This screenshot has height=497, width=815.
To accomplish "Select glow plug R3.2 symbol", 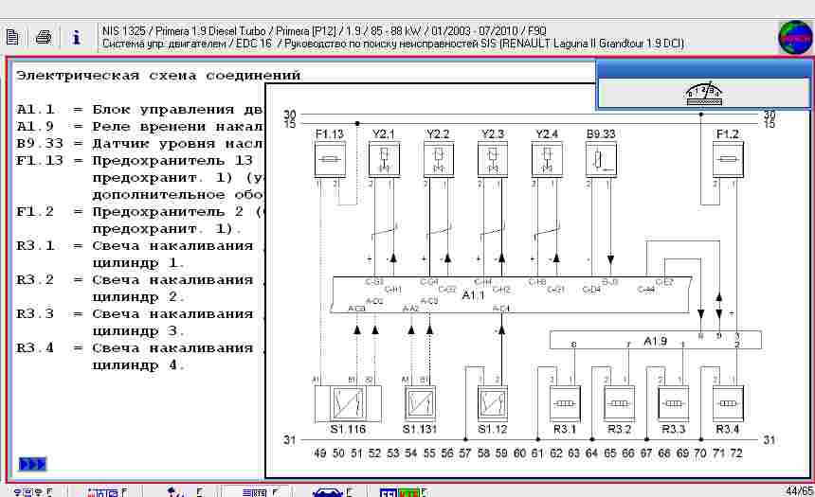I will (619, 403).
